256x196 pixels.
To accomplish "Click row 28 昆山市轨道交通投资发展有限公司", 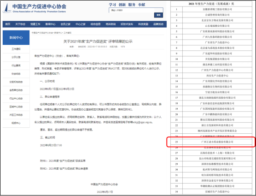I will click(x=217, y=159).
